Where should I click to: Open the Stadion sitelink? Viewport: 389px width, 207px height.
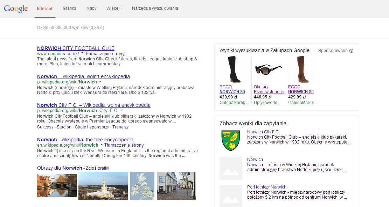click(x=64, y=127)
